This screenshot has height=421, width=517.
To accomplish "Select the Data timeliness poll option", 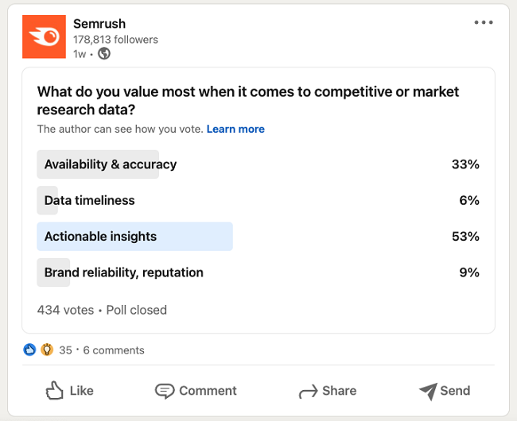I will 89,200.
